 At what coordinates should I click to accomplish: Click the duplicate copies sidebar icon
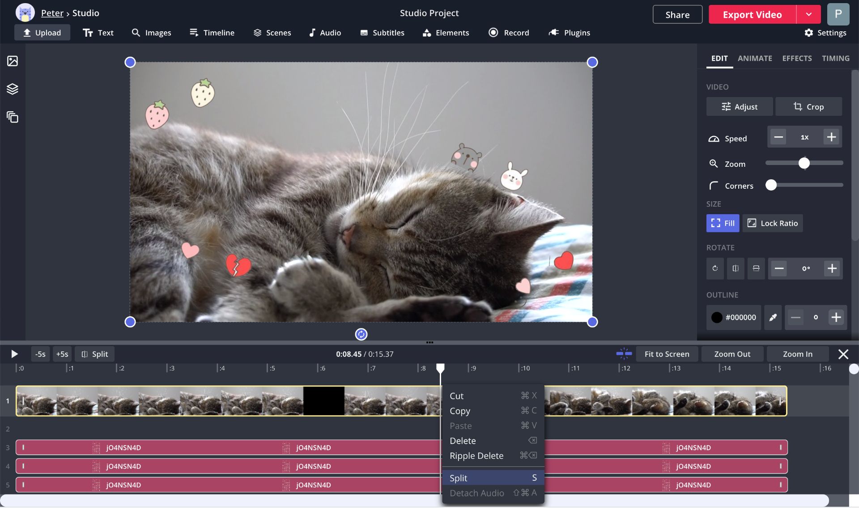(x=13, y=117)
